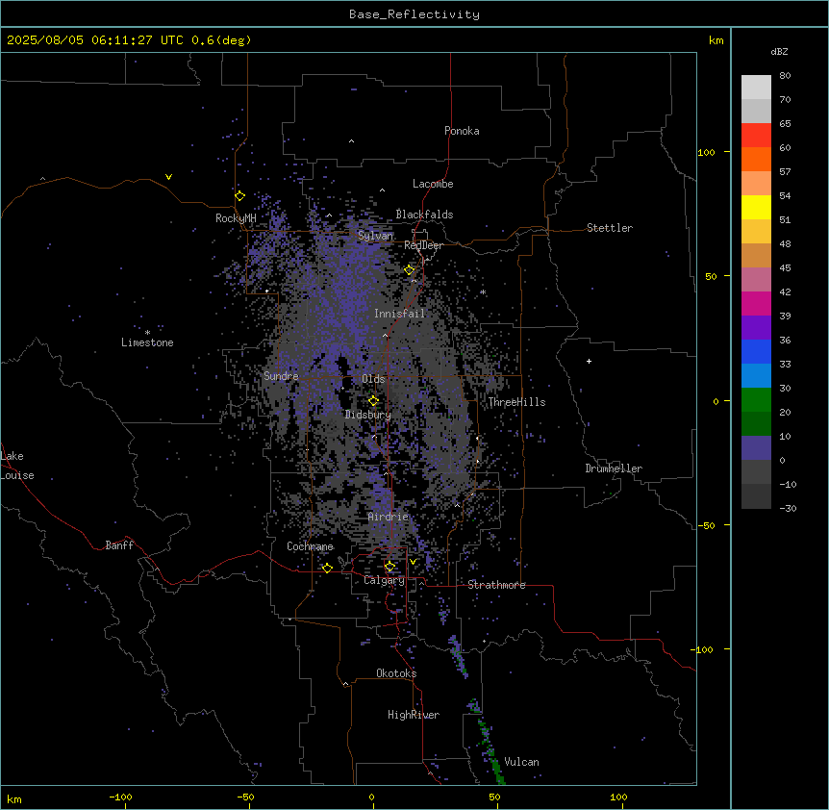Click the 100 tick label on the right axis
Image resolution: width=829 pixels, height=810 pixels.
coord(706,152)
